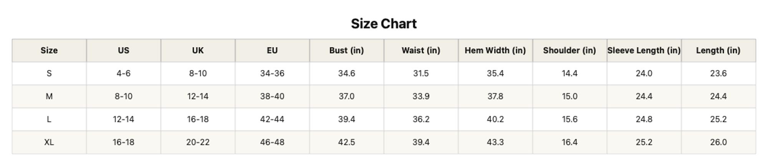Click the S size row label
This screenshot has width=768, height=166.
click(49, 73)
